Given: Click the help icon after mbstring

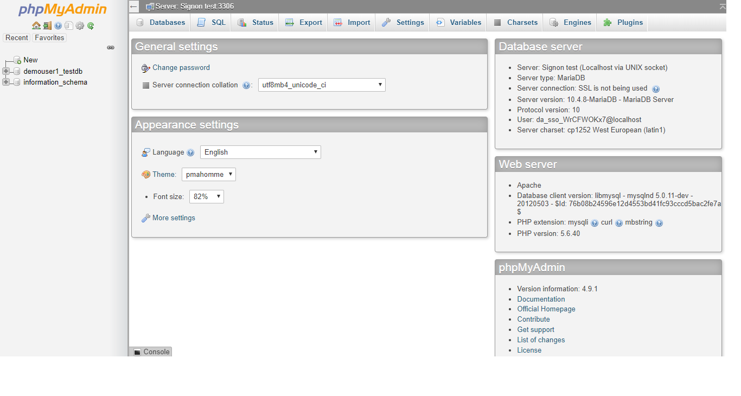Looking at the screenshot, I should tap(659, 223).
